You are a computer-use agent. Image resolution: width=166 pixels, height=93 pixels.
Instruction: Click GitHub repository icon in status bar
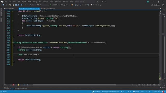(93, 92)
